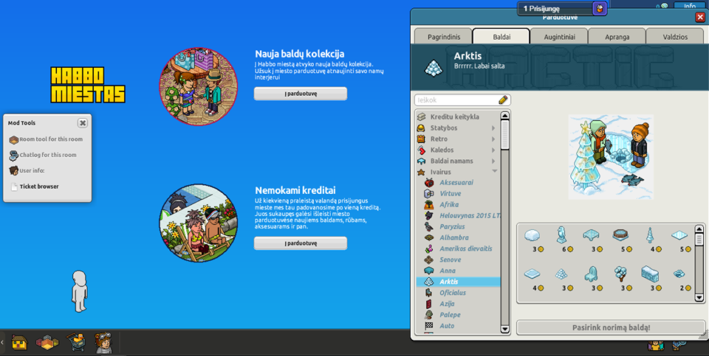The image size is (709, 356).
Task: Select the striped ice floor tile costing 5
Action: (x=679, y=234)
